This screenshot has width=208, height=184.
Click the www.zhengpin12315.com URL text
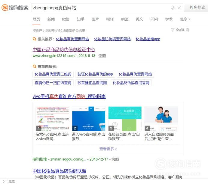[x=54, y=56]
